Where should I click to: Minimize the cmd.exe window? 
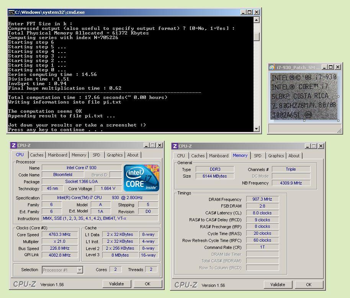pos(243,12)
